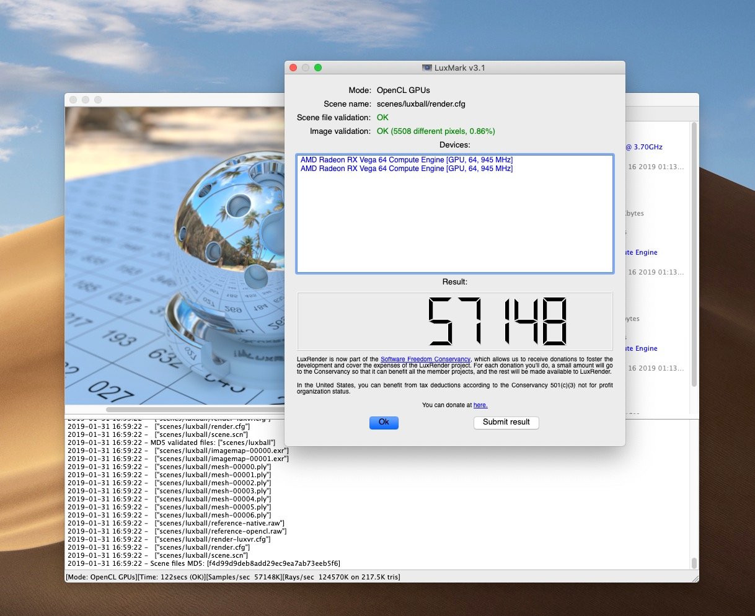Click the gray close button of the main window
This screenshot has width=755, height=616.
[74, 100]
